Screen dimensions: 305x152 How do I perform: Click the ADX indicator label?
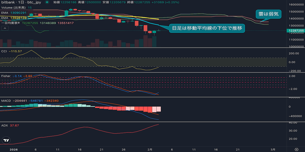[x=4, y=125]
